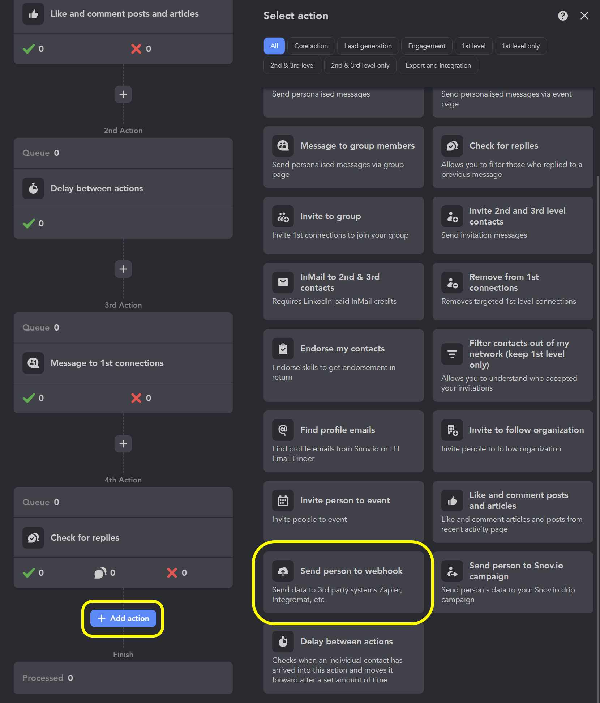The image size is (600, 703).
Task: Click the Filter contacts out of network icon
Action: (x=452, y=354)
